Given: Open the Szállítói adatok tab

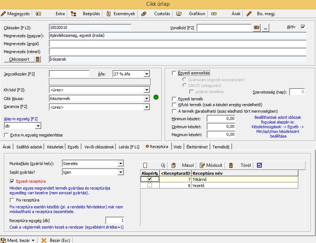Looking at the screenshot, I should (x=29, y=147).
